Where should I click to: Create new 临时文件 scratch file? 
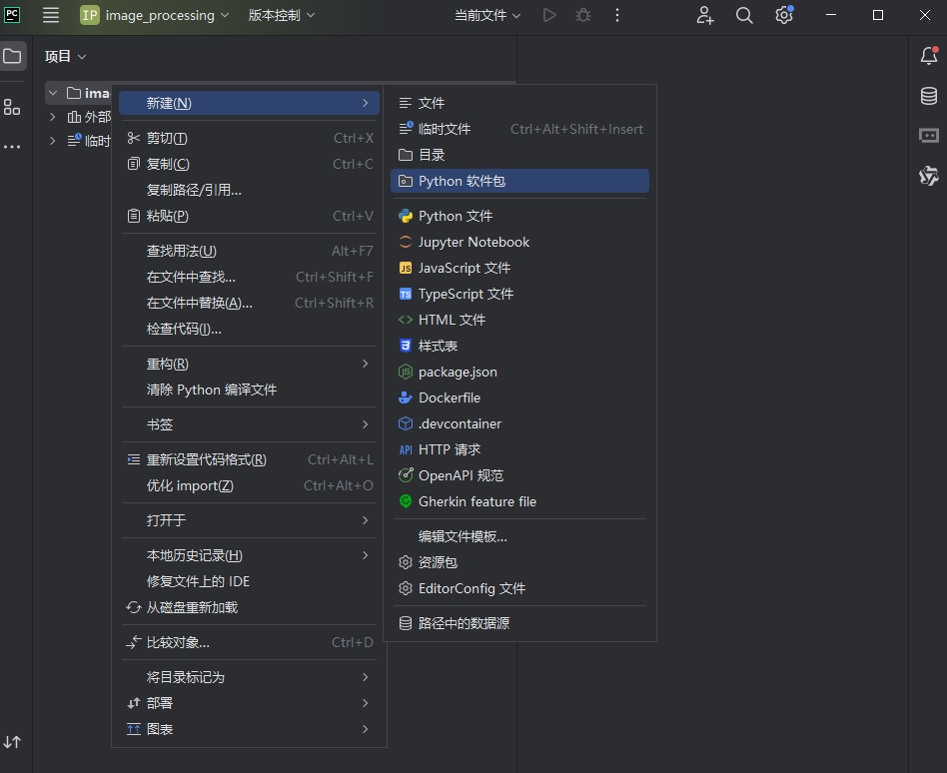click(520, 129)
